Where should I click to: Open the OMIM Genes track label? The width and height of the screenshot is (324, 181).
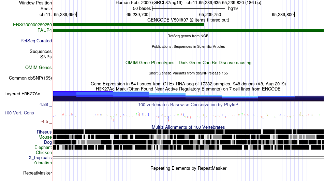(x=39, y=67)
